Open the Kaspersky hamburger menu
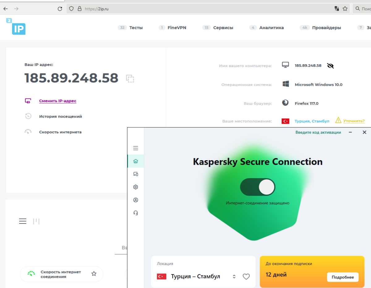371x288 pixels. tap(135, 148)
